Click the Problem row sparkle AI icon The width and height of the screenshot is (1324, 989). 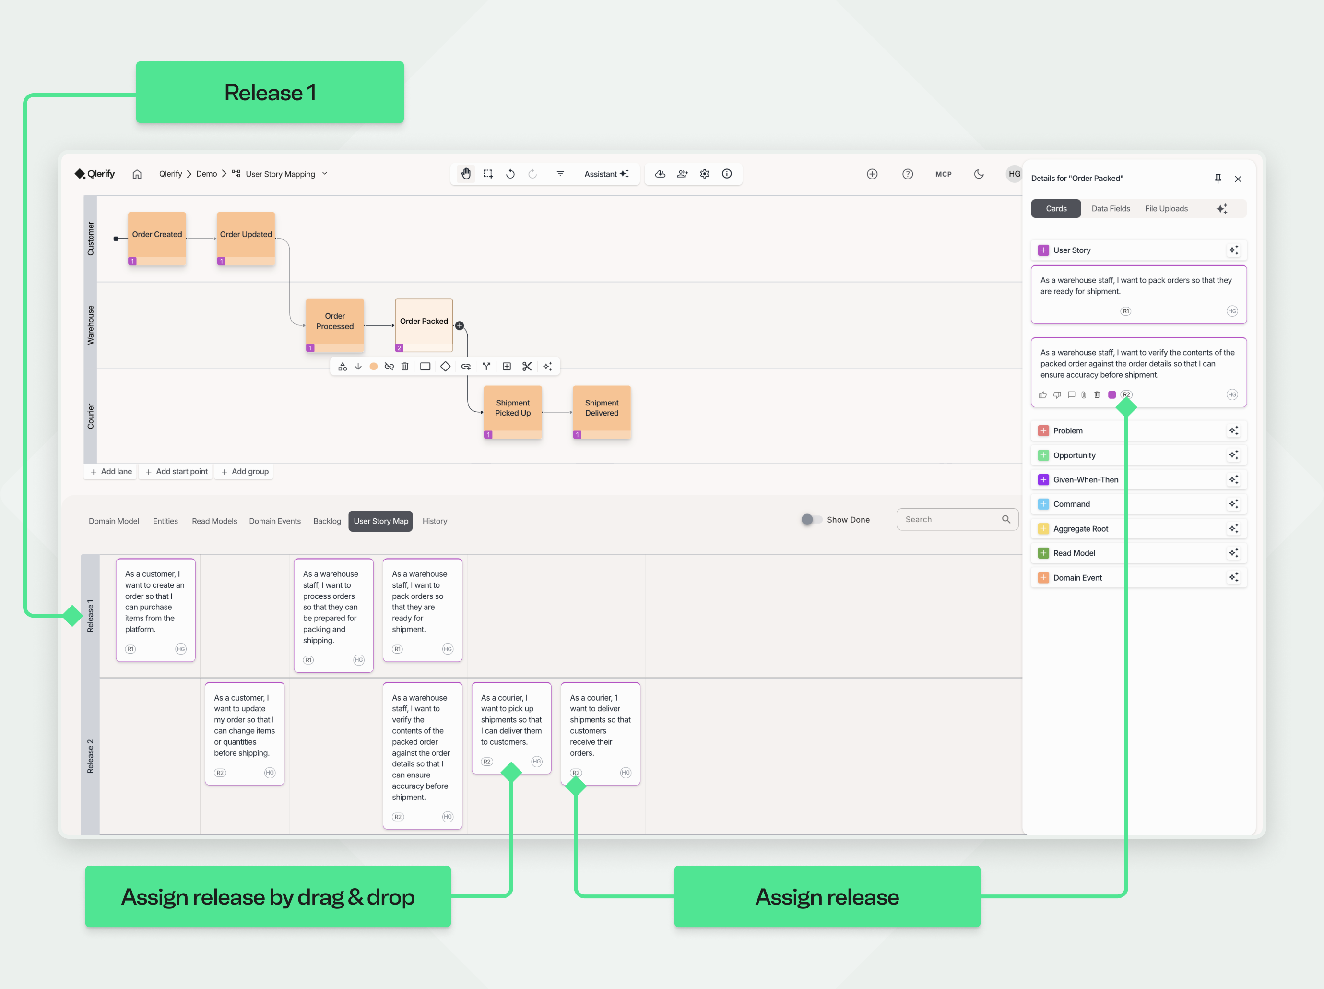[x=1234, y=430]
